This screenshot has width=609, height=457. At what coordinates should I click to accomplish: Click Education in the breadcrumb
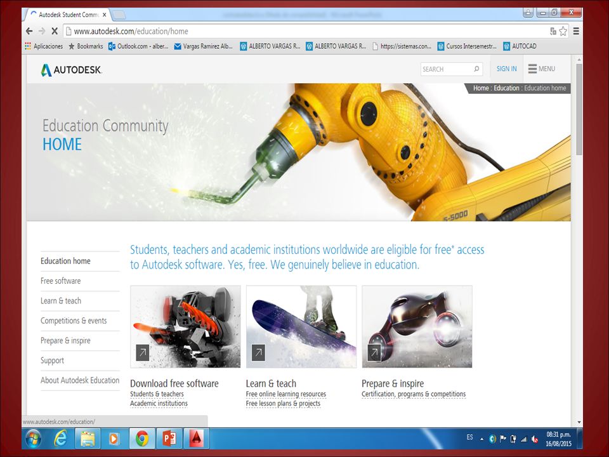[x=506, y=88]
